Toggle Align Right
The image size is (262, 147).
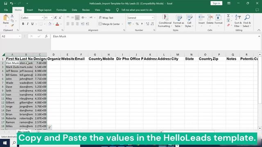click(77, 24)
